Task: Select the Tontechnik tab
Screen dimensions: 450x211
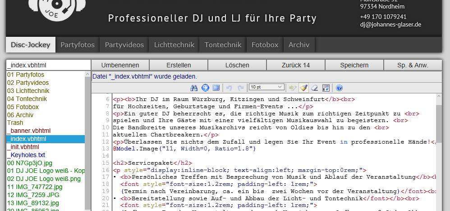Action: tap(223, 44)
